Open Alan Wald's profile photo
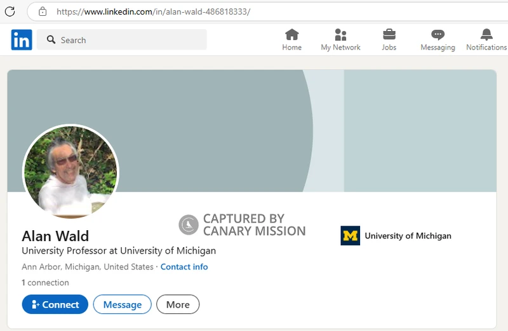The height and width of the screenshot is (331, 508). tap(70, 171)
